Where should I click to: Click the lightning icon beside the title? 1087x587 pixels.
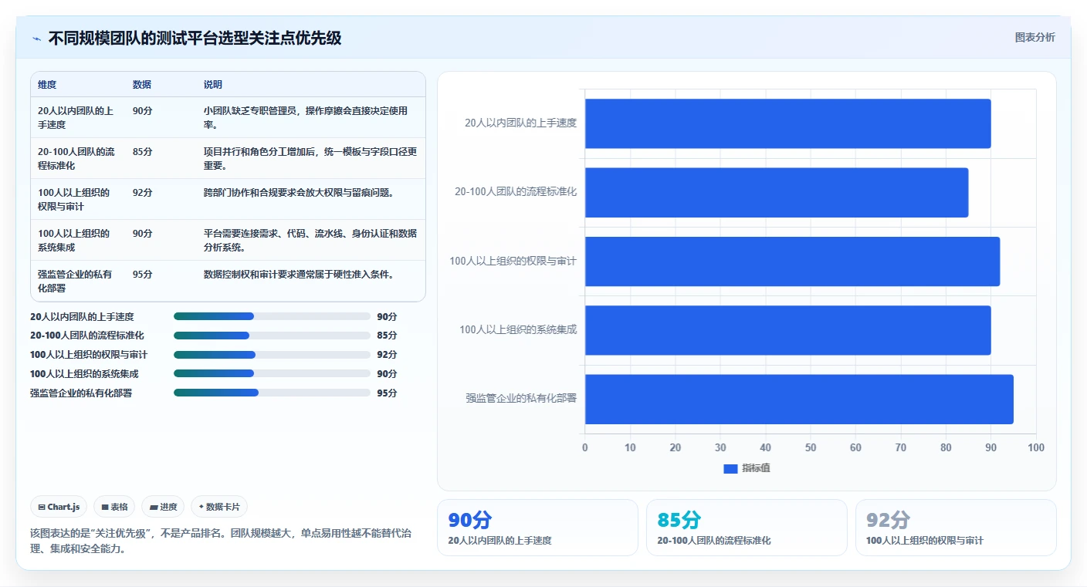tap(36, 39)
